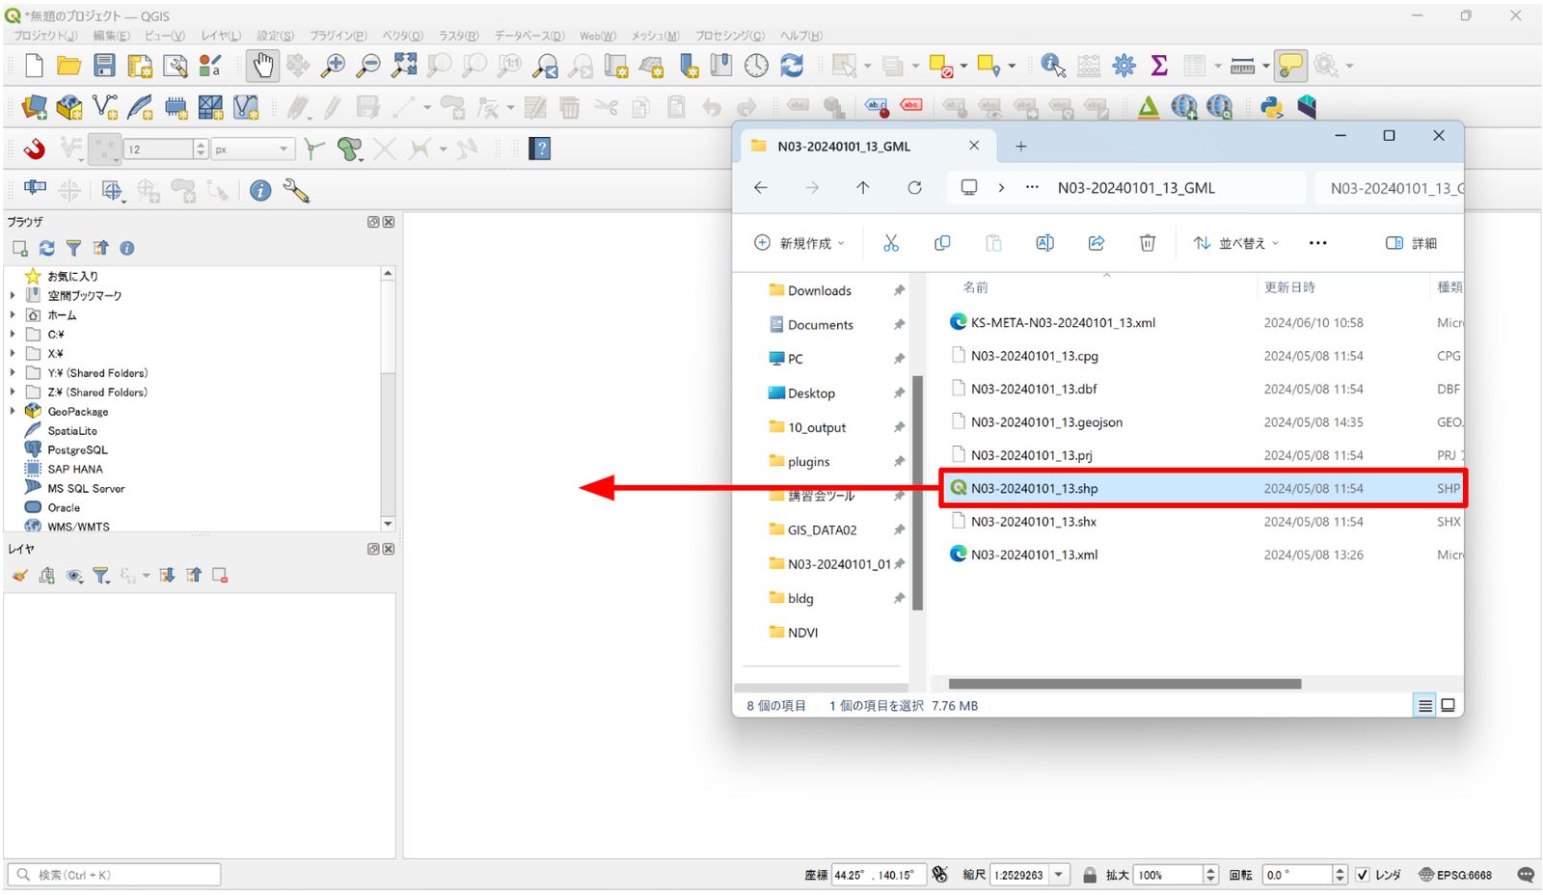Open the プロジェクト menu
Screen dimensions: 1543x895
(x=44, y=36)
